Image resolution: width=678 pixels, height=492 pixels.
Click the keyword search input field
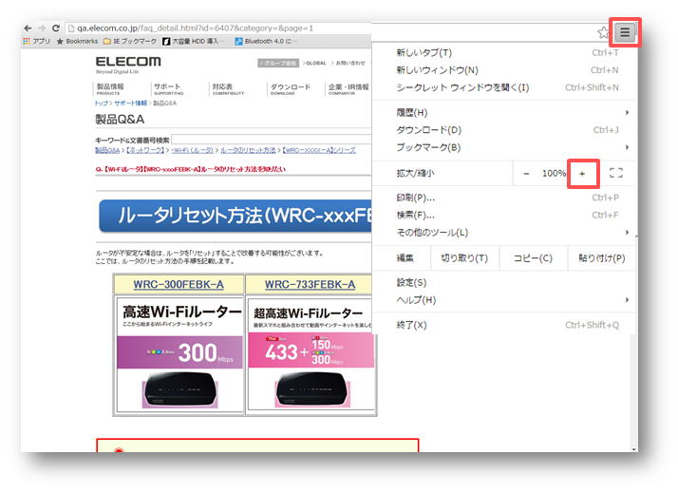272,140
